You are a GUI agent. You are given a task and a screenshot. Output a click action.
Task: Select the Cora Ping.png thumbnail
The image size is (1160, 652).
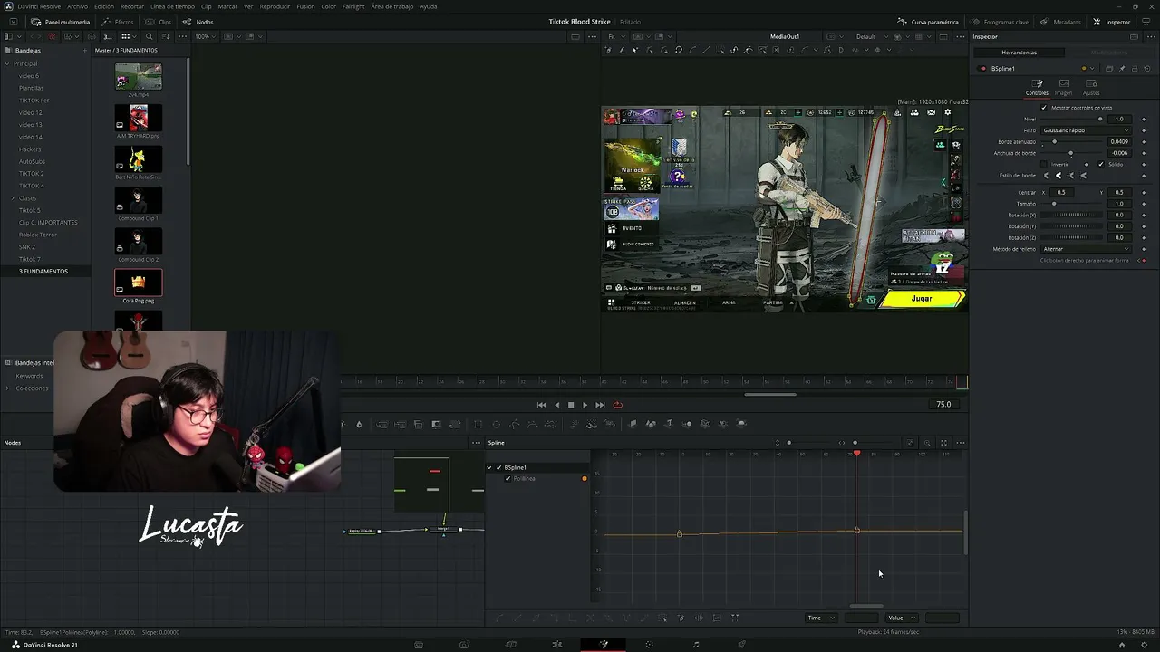pyautogui.click(x=139, y=283)
